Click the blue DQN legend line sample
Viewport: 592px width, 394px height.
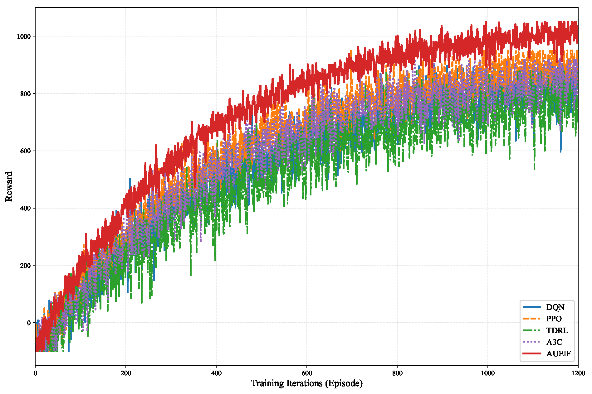click(x=532, y=307)
